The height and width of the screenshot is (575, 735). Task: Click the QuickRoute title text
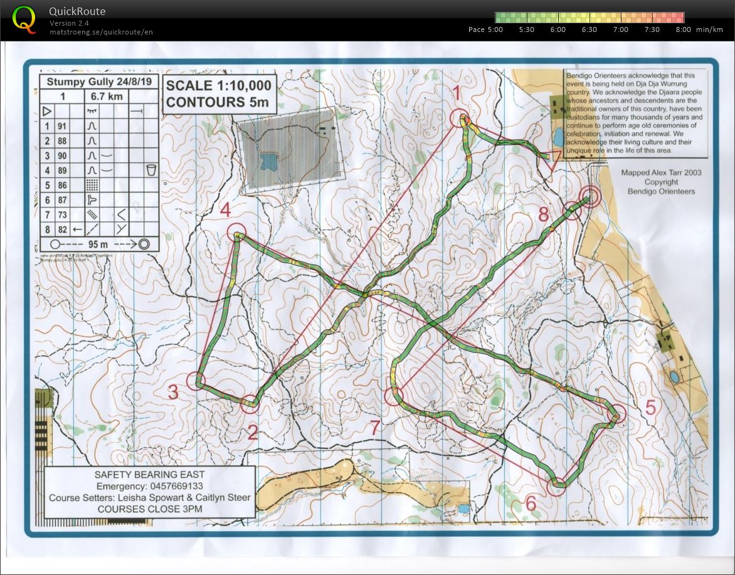pos(77,11)
